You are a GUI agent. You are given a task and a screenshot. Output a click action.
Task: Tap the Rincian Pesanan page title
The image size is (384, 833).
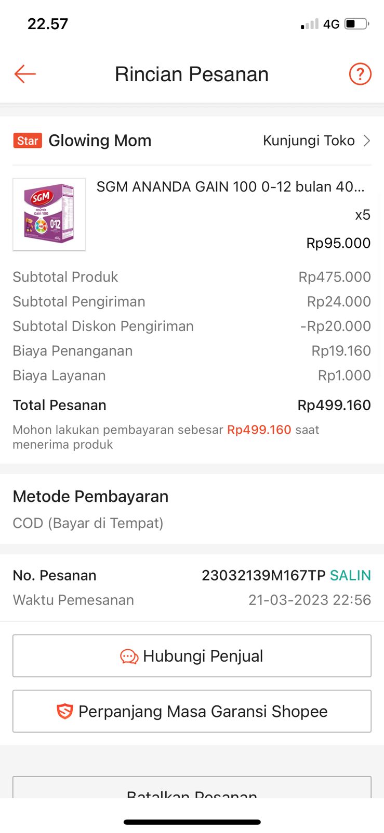click(x=192, y=74)
